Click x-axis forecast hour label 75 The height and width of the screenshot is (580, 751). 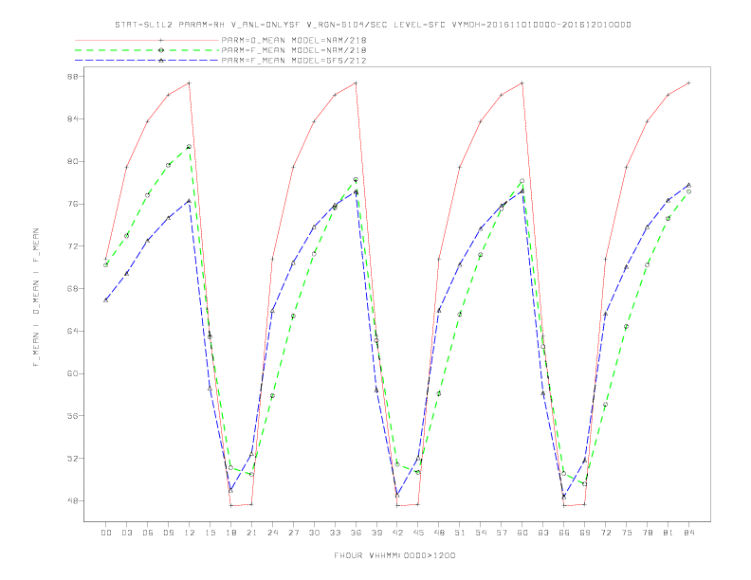coord(627,533)
